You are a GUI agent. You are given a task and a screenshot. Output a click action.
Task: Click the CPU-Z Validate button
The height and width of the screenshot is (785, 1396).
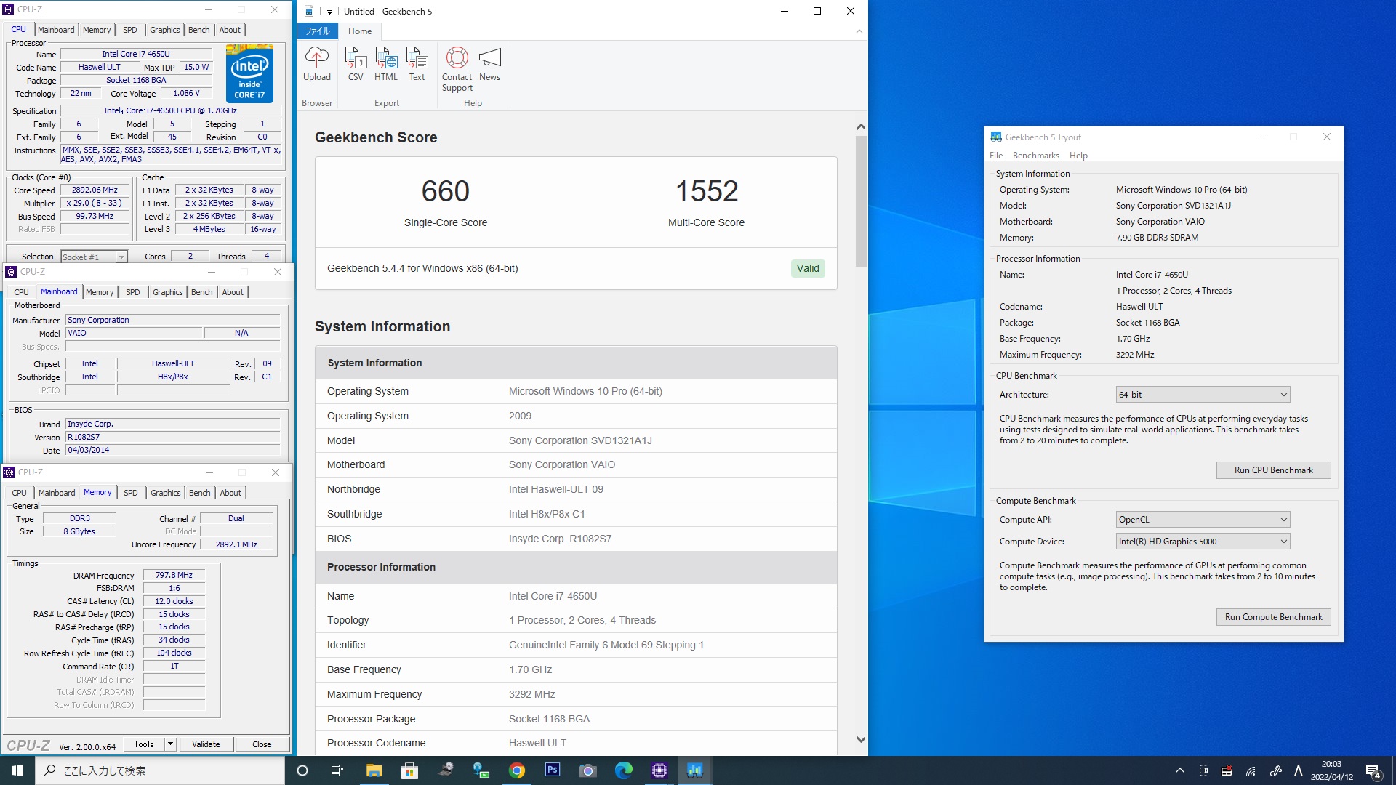(x=206, y=744)
